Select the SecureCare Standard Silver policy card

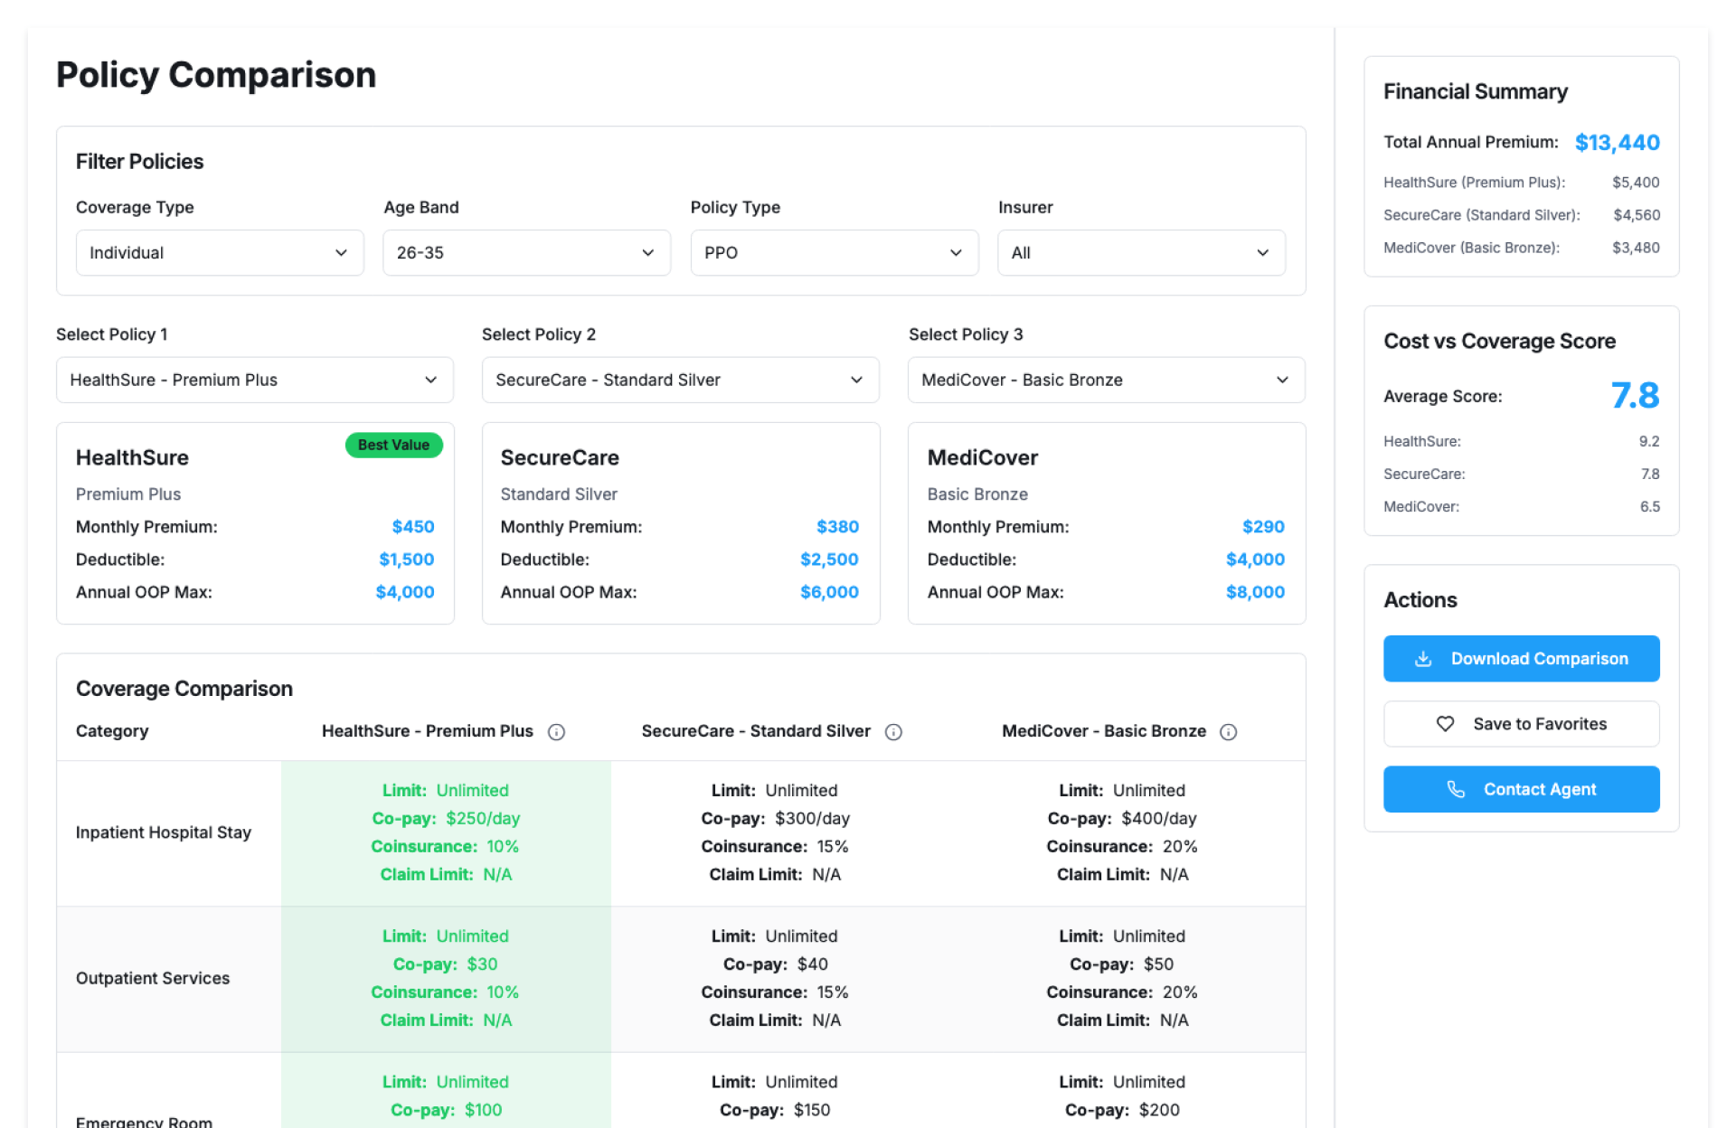680,522
